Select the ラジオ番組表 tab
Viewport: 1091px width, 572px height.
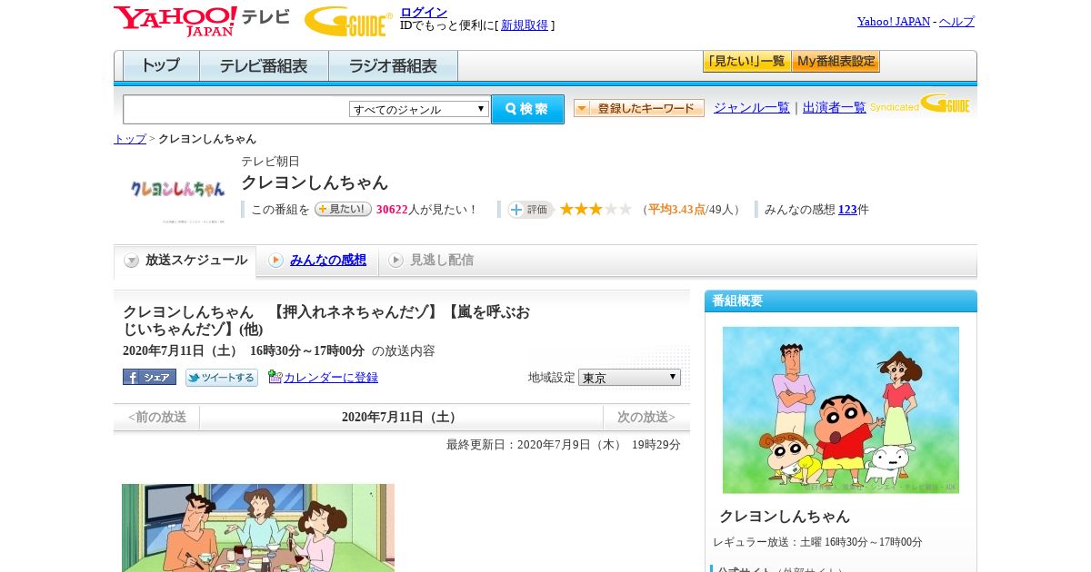coord(393,66)
